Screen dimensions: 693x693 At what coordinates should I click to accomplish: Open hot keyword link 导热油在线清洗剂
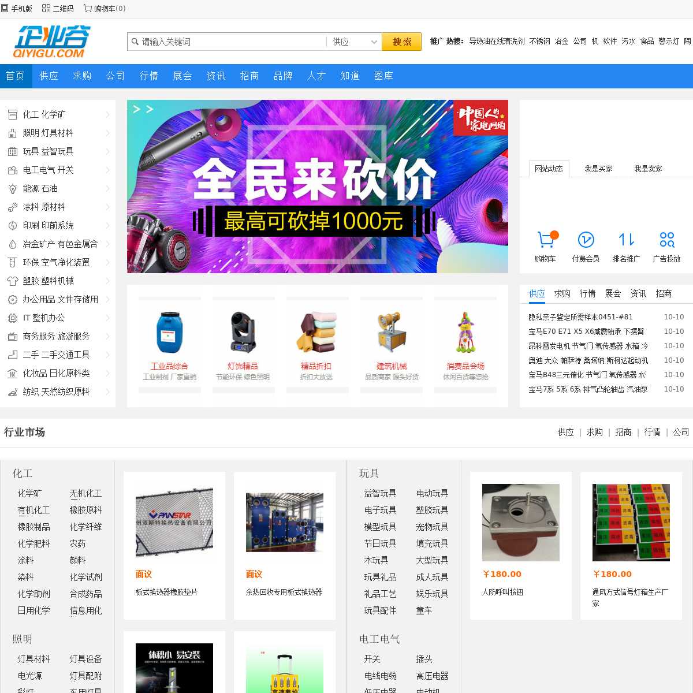point(497,41)
